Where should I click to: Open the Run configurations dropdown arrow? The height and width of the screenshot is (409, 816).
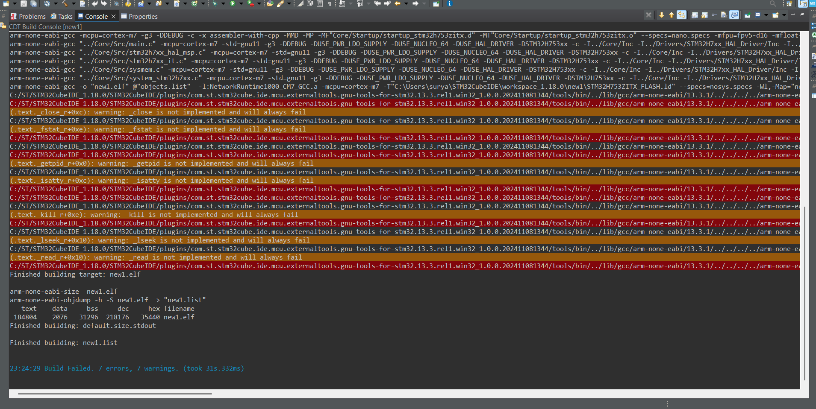[x=242, y=4]
